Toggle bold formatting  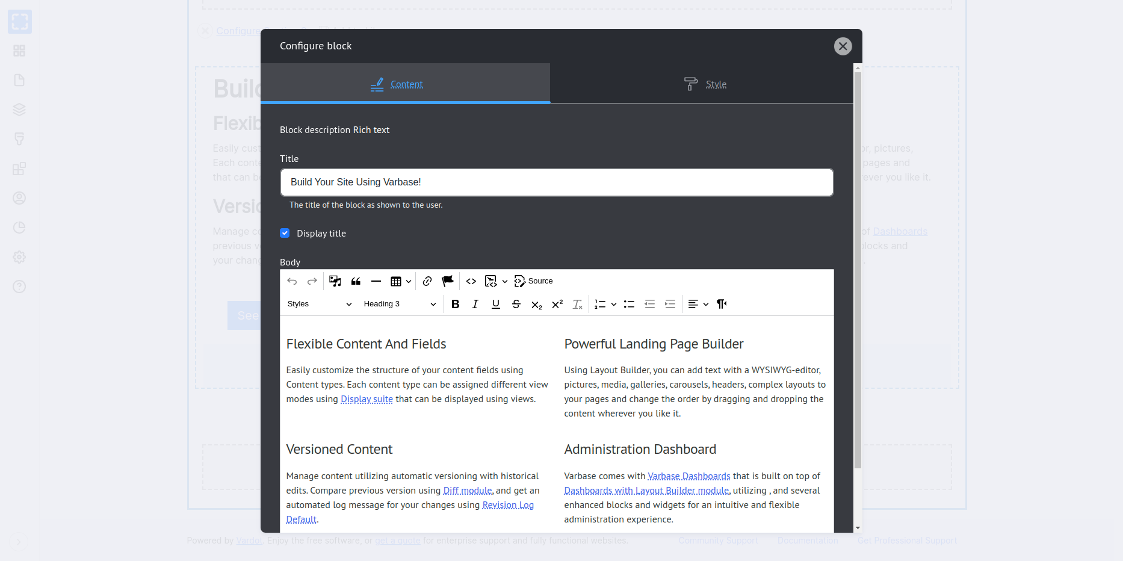(x=456, y=304)
